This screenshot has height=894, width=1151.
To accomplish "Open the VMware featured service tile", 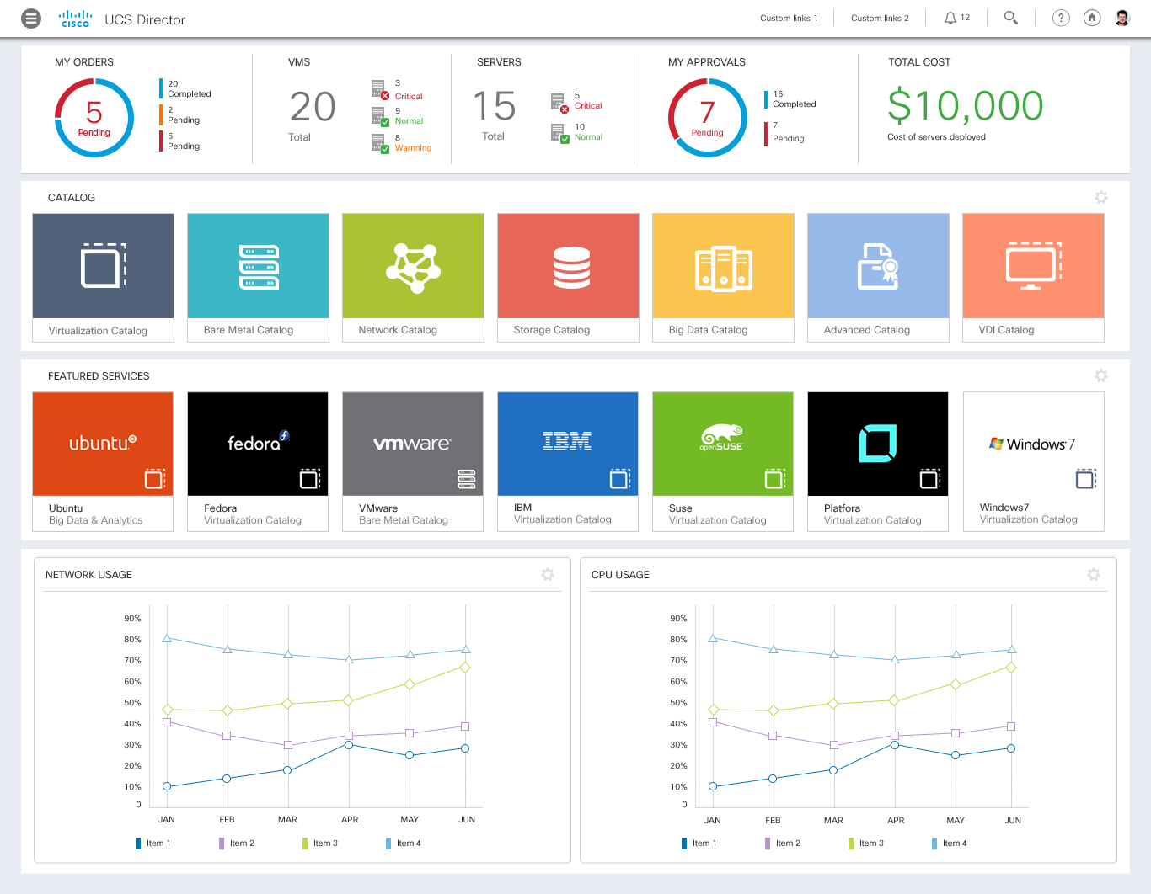I will [x=413, y=461].
